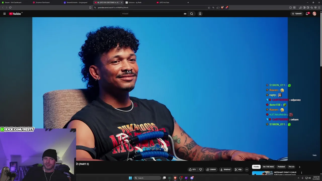Close the active BEN CRISTOVAO tab
322x181 pixels.
point(122,3)
